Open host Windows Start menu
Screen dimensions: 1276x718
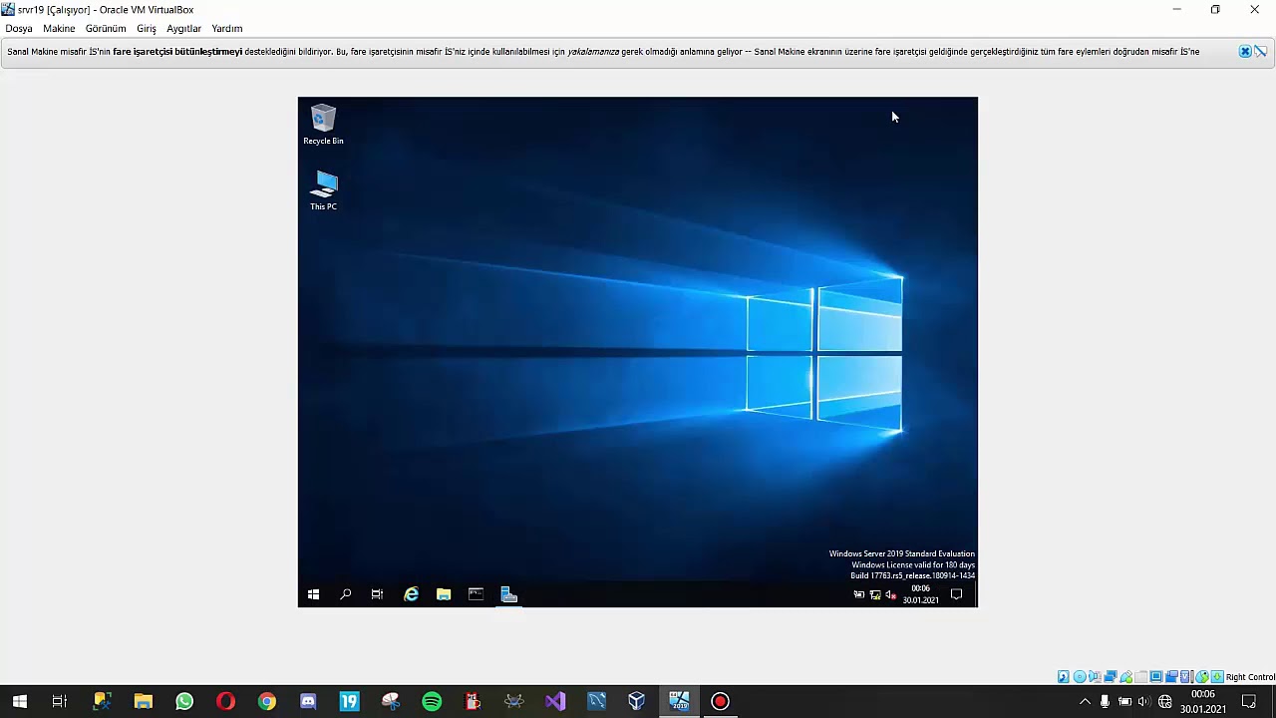(19, 702)
